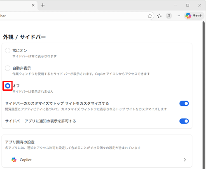Viewport: 206px width, 169px height.
Task: Open the Copilot チャット button
Action: pos(194,16)
